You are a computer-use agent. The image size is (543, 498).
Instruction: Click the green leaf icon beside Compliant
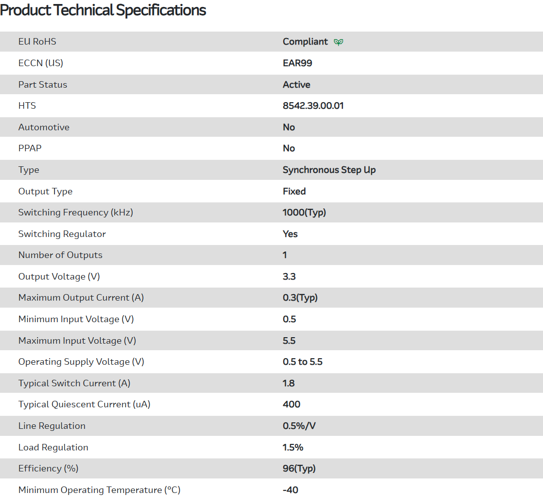339,42
